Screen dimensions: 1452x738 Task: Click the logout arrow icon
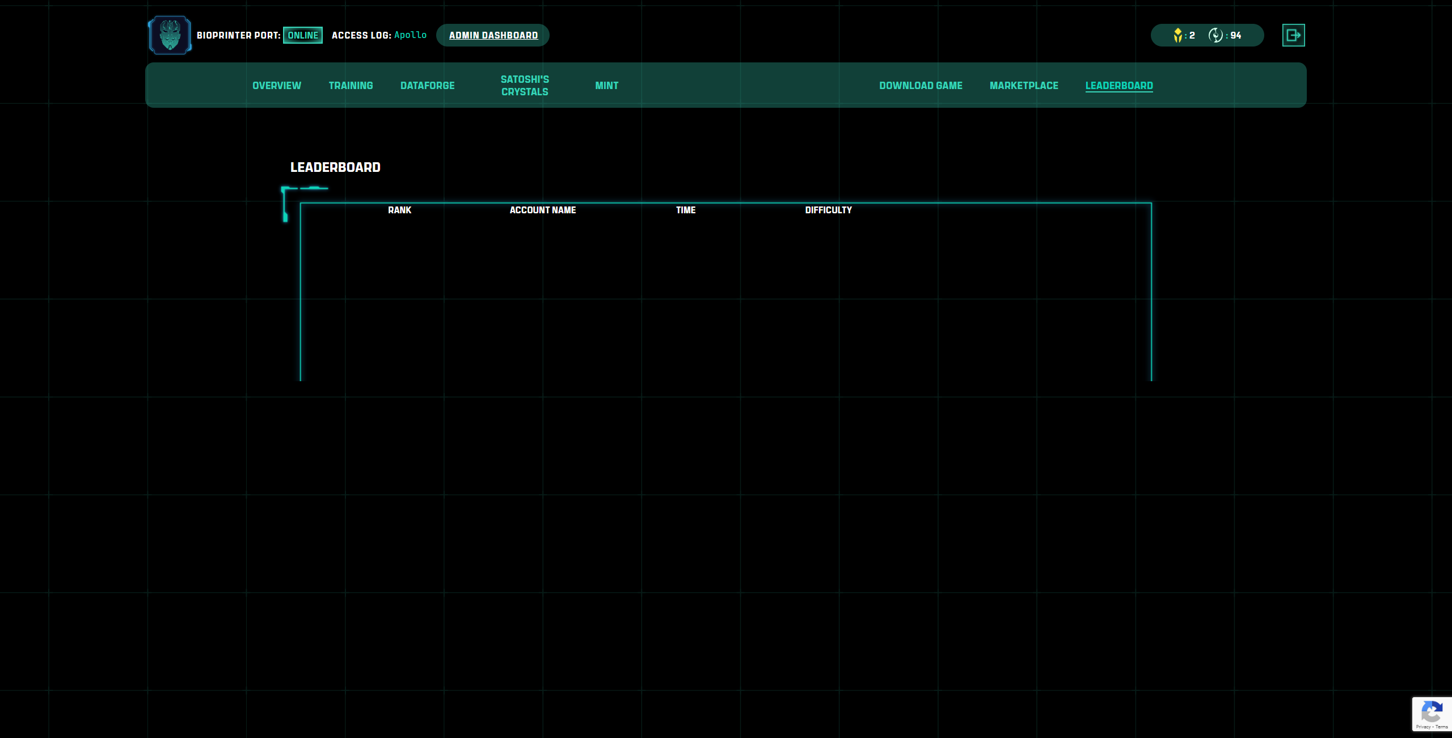pyautogui.click(x=1293, y=35)
